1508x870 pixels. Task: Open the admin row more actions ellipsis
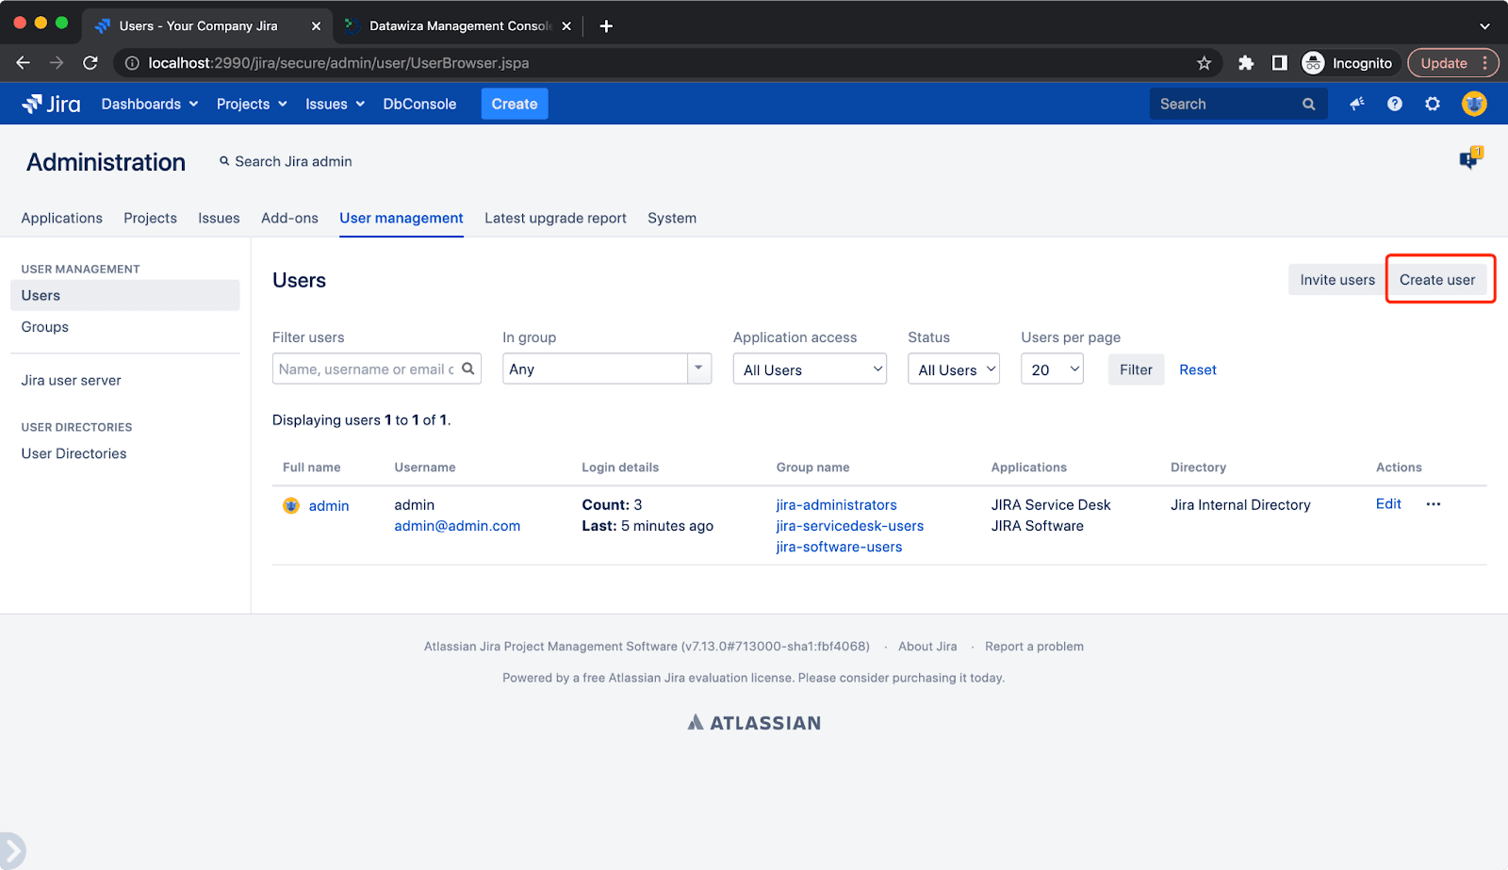[1434, 504]
